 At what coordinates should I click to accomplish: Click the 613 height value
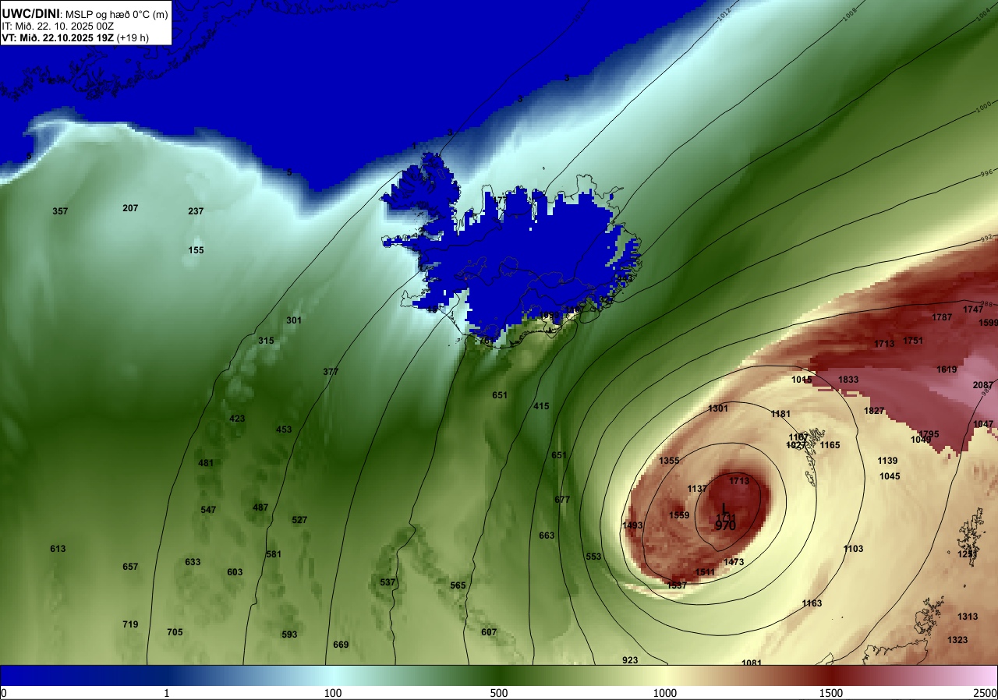pos(58,549)
